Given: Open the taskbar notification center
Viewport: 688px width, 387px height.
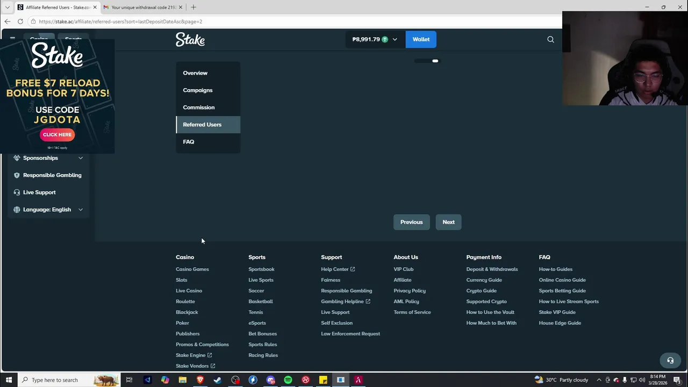Looking at the screenshot, I should pos(677,380).
